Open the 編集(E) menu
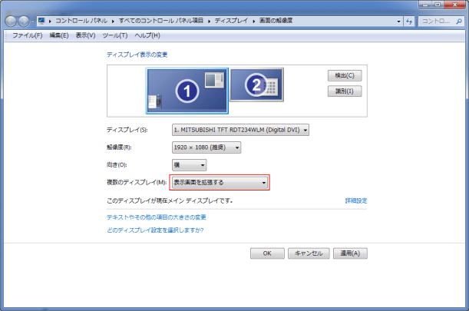Viewport: 469px width, 311px height. 59,35
